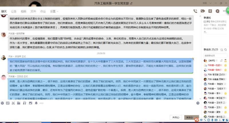The width and height of the screenshot is (229, 123).
Task: Click the 关闭(C) button
Action: point(175,117)
